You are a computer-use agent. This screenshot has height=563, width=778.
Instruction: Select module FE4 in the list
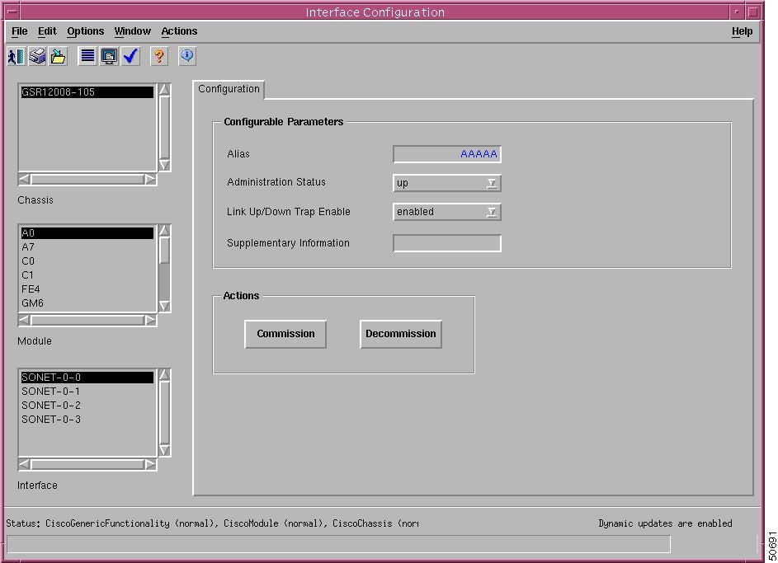pyautogui.click(x=87, y=289)
